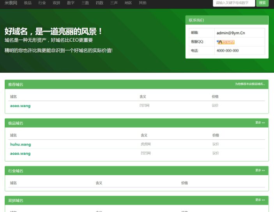Click the 推荐域名 section heading
This screenshot has width=274, height=212.
pos(16,84)
